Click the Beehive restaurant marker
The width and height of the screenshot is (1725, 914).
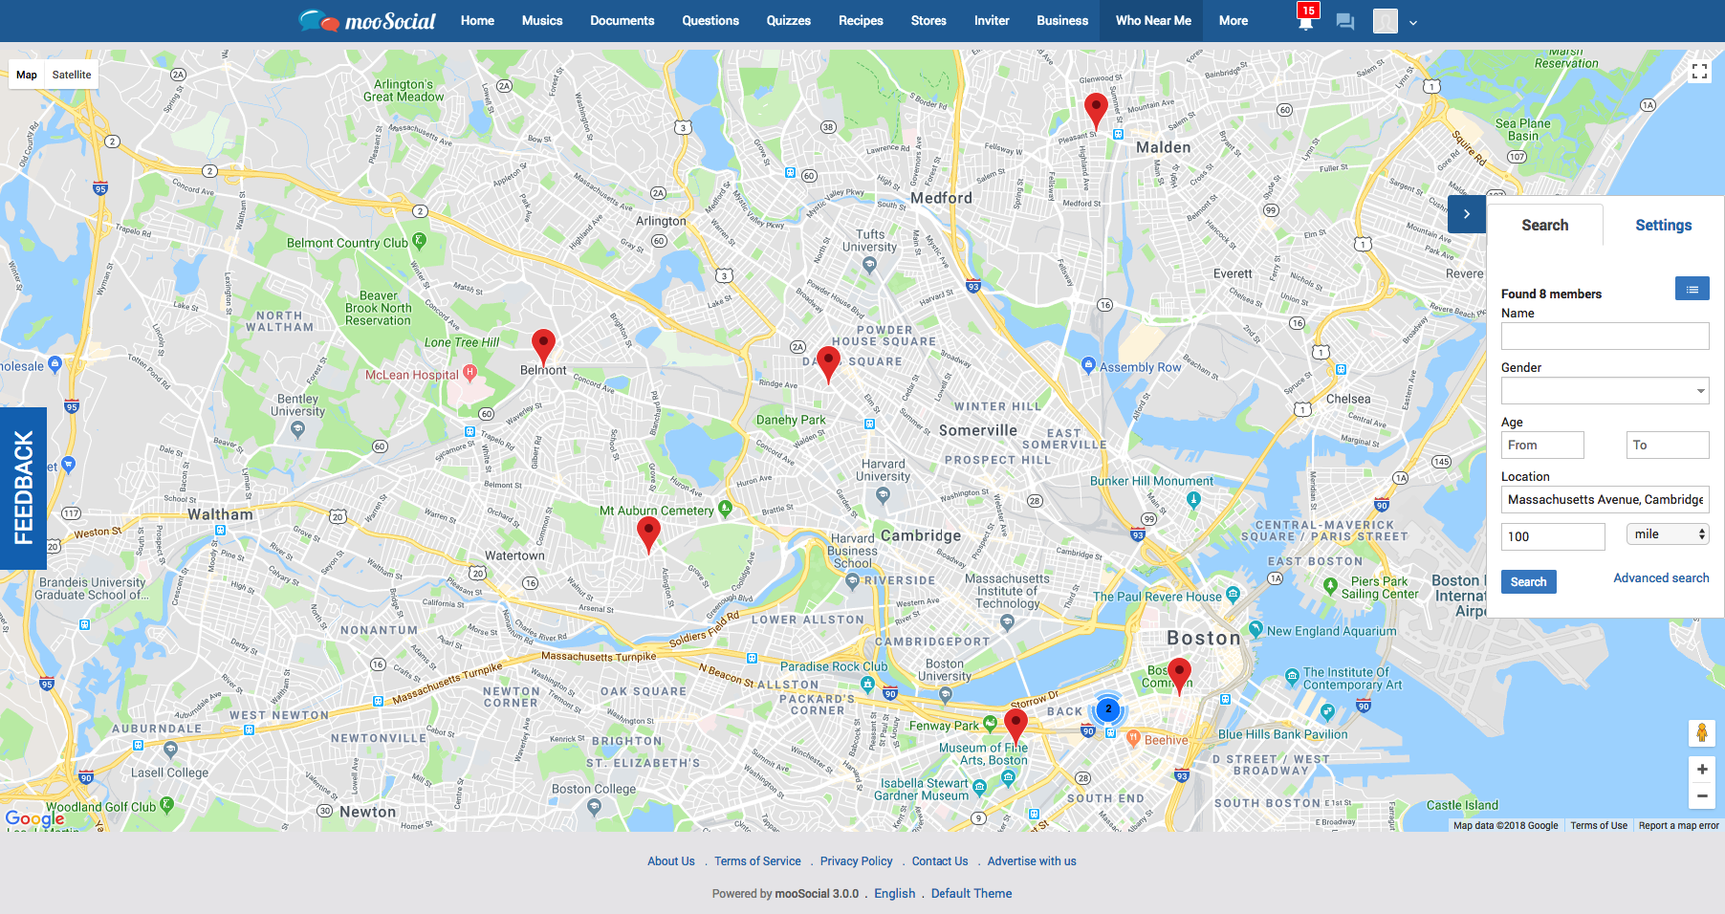(1133, 737)
